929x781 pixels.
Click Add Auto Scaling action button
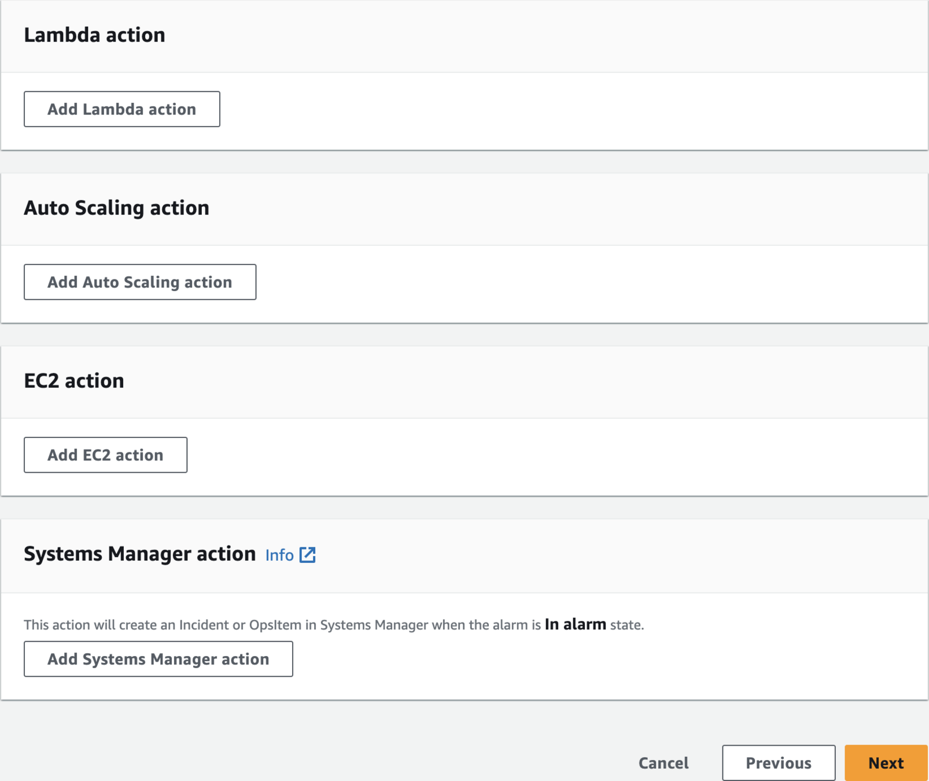[140, 282]
